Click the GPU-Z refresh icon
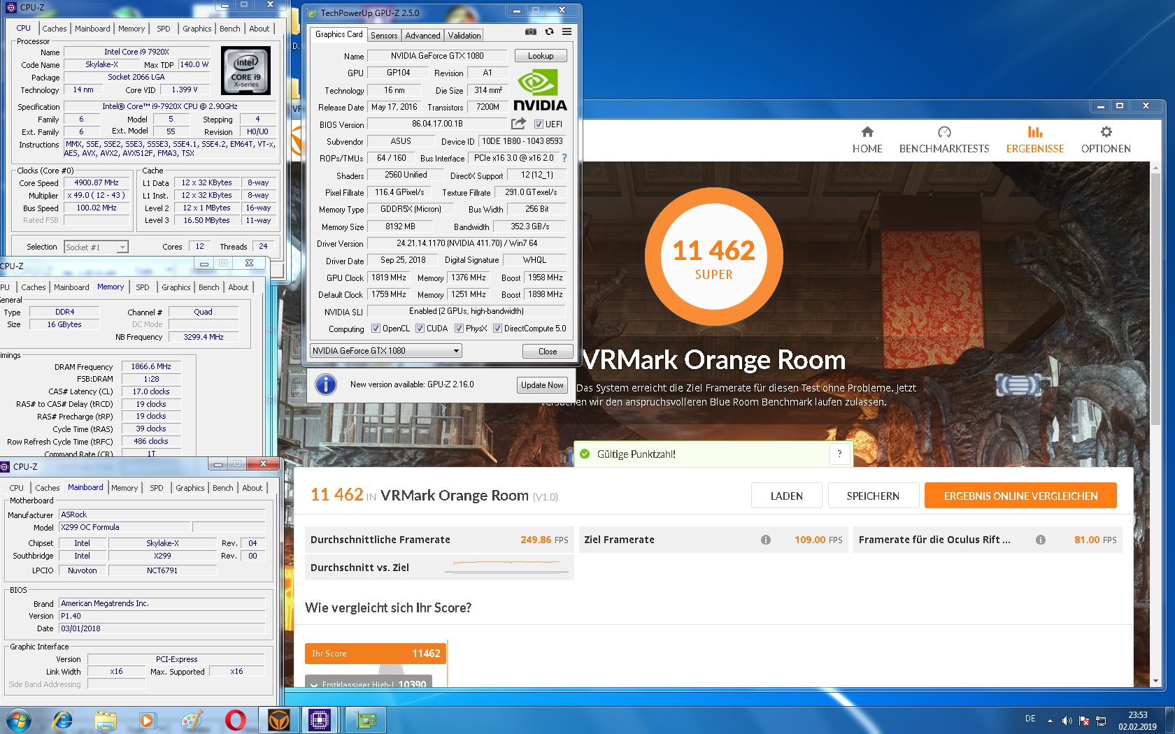 (549, 32)
